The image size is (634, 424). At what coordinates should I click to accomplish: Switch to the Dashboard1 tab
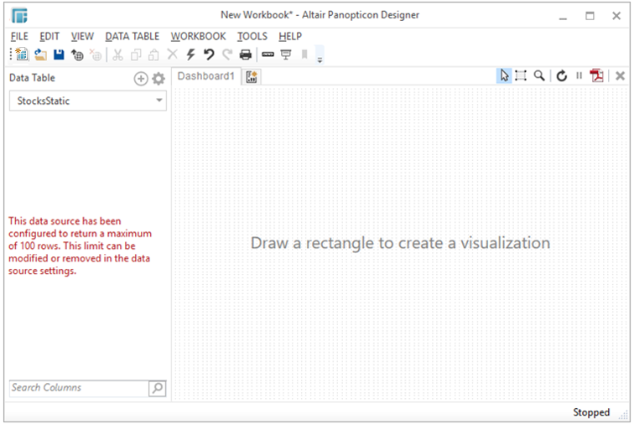(205, 76)
